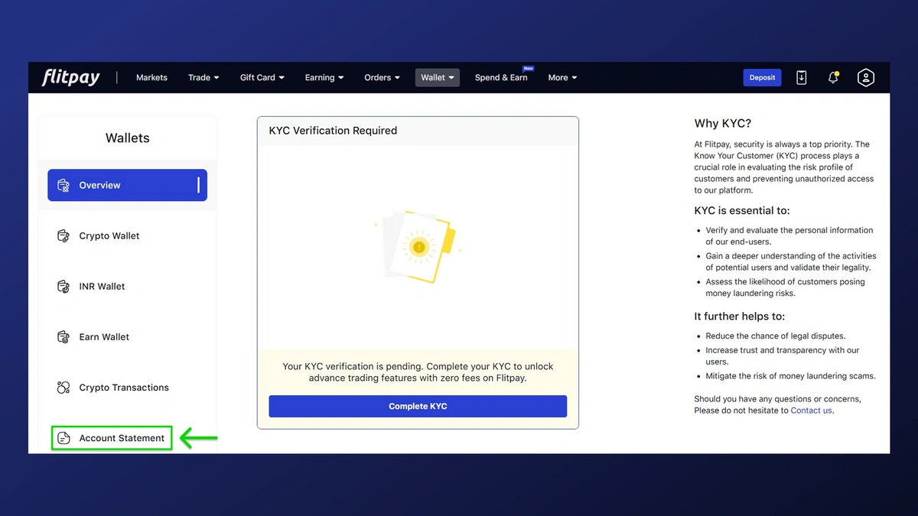Expand the Orders dropdown

click(x=382, y=77)
